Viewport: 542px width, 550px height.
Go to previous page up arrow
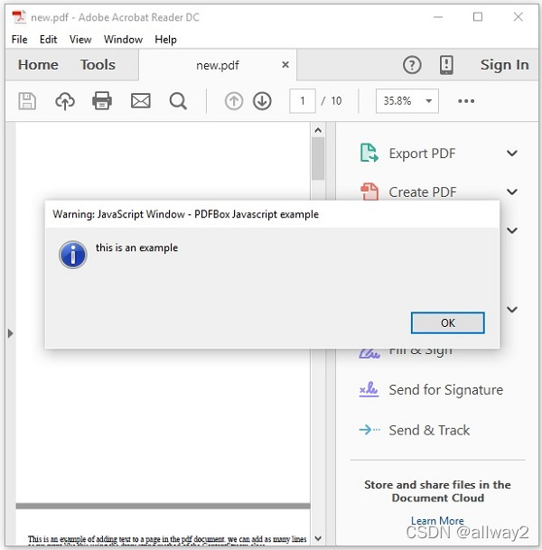(x=234, y=101)
